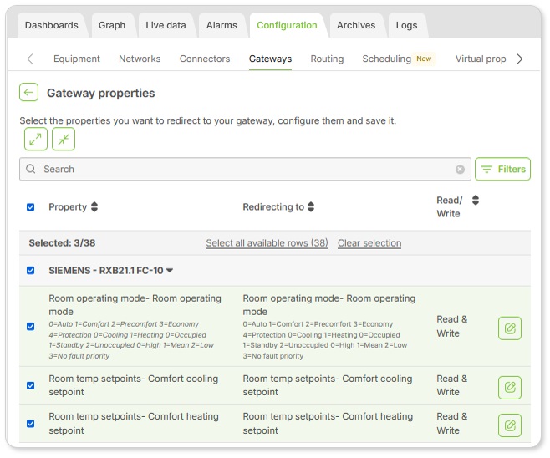Image resolution: width=550 pixels, height=458 pixels.
Task: Uncheck the Comfort heating setpoint row
Action: tap(31, 424)
